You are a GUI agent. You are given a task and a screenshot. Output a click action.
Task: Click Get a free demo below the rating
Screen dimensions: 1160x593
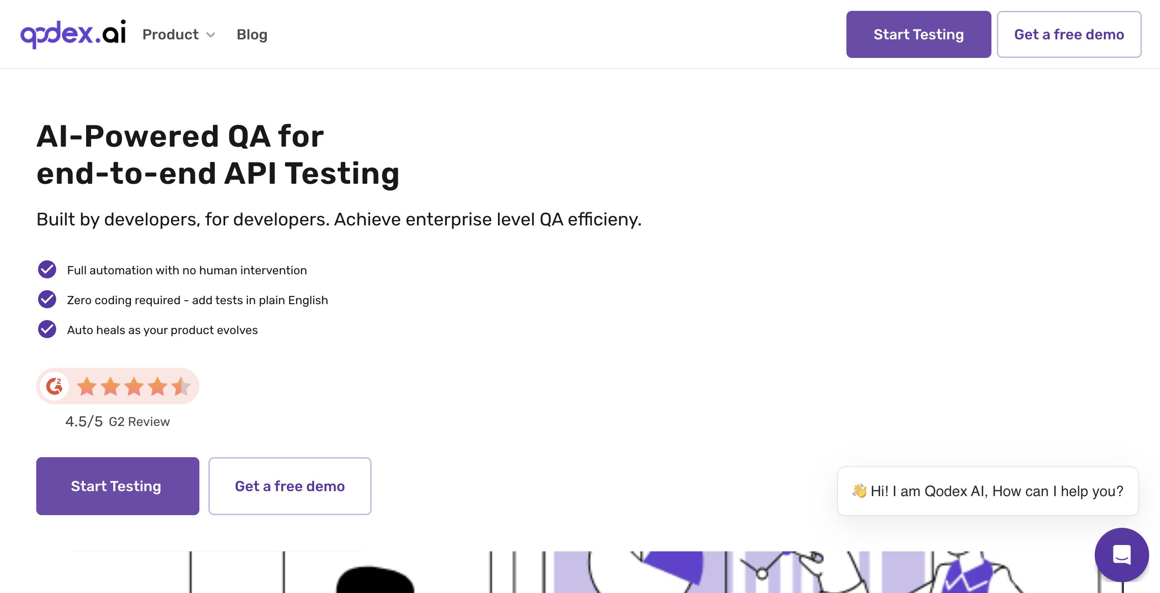290,486
